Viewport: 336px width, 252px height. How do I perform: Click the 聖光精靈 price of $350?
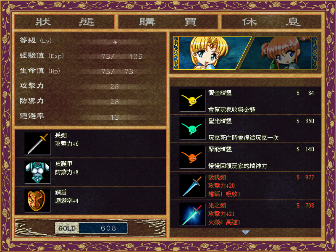pyautogui.click(x=305, y=121)
